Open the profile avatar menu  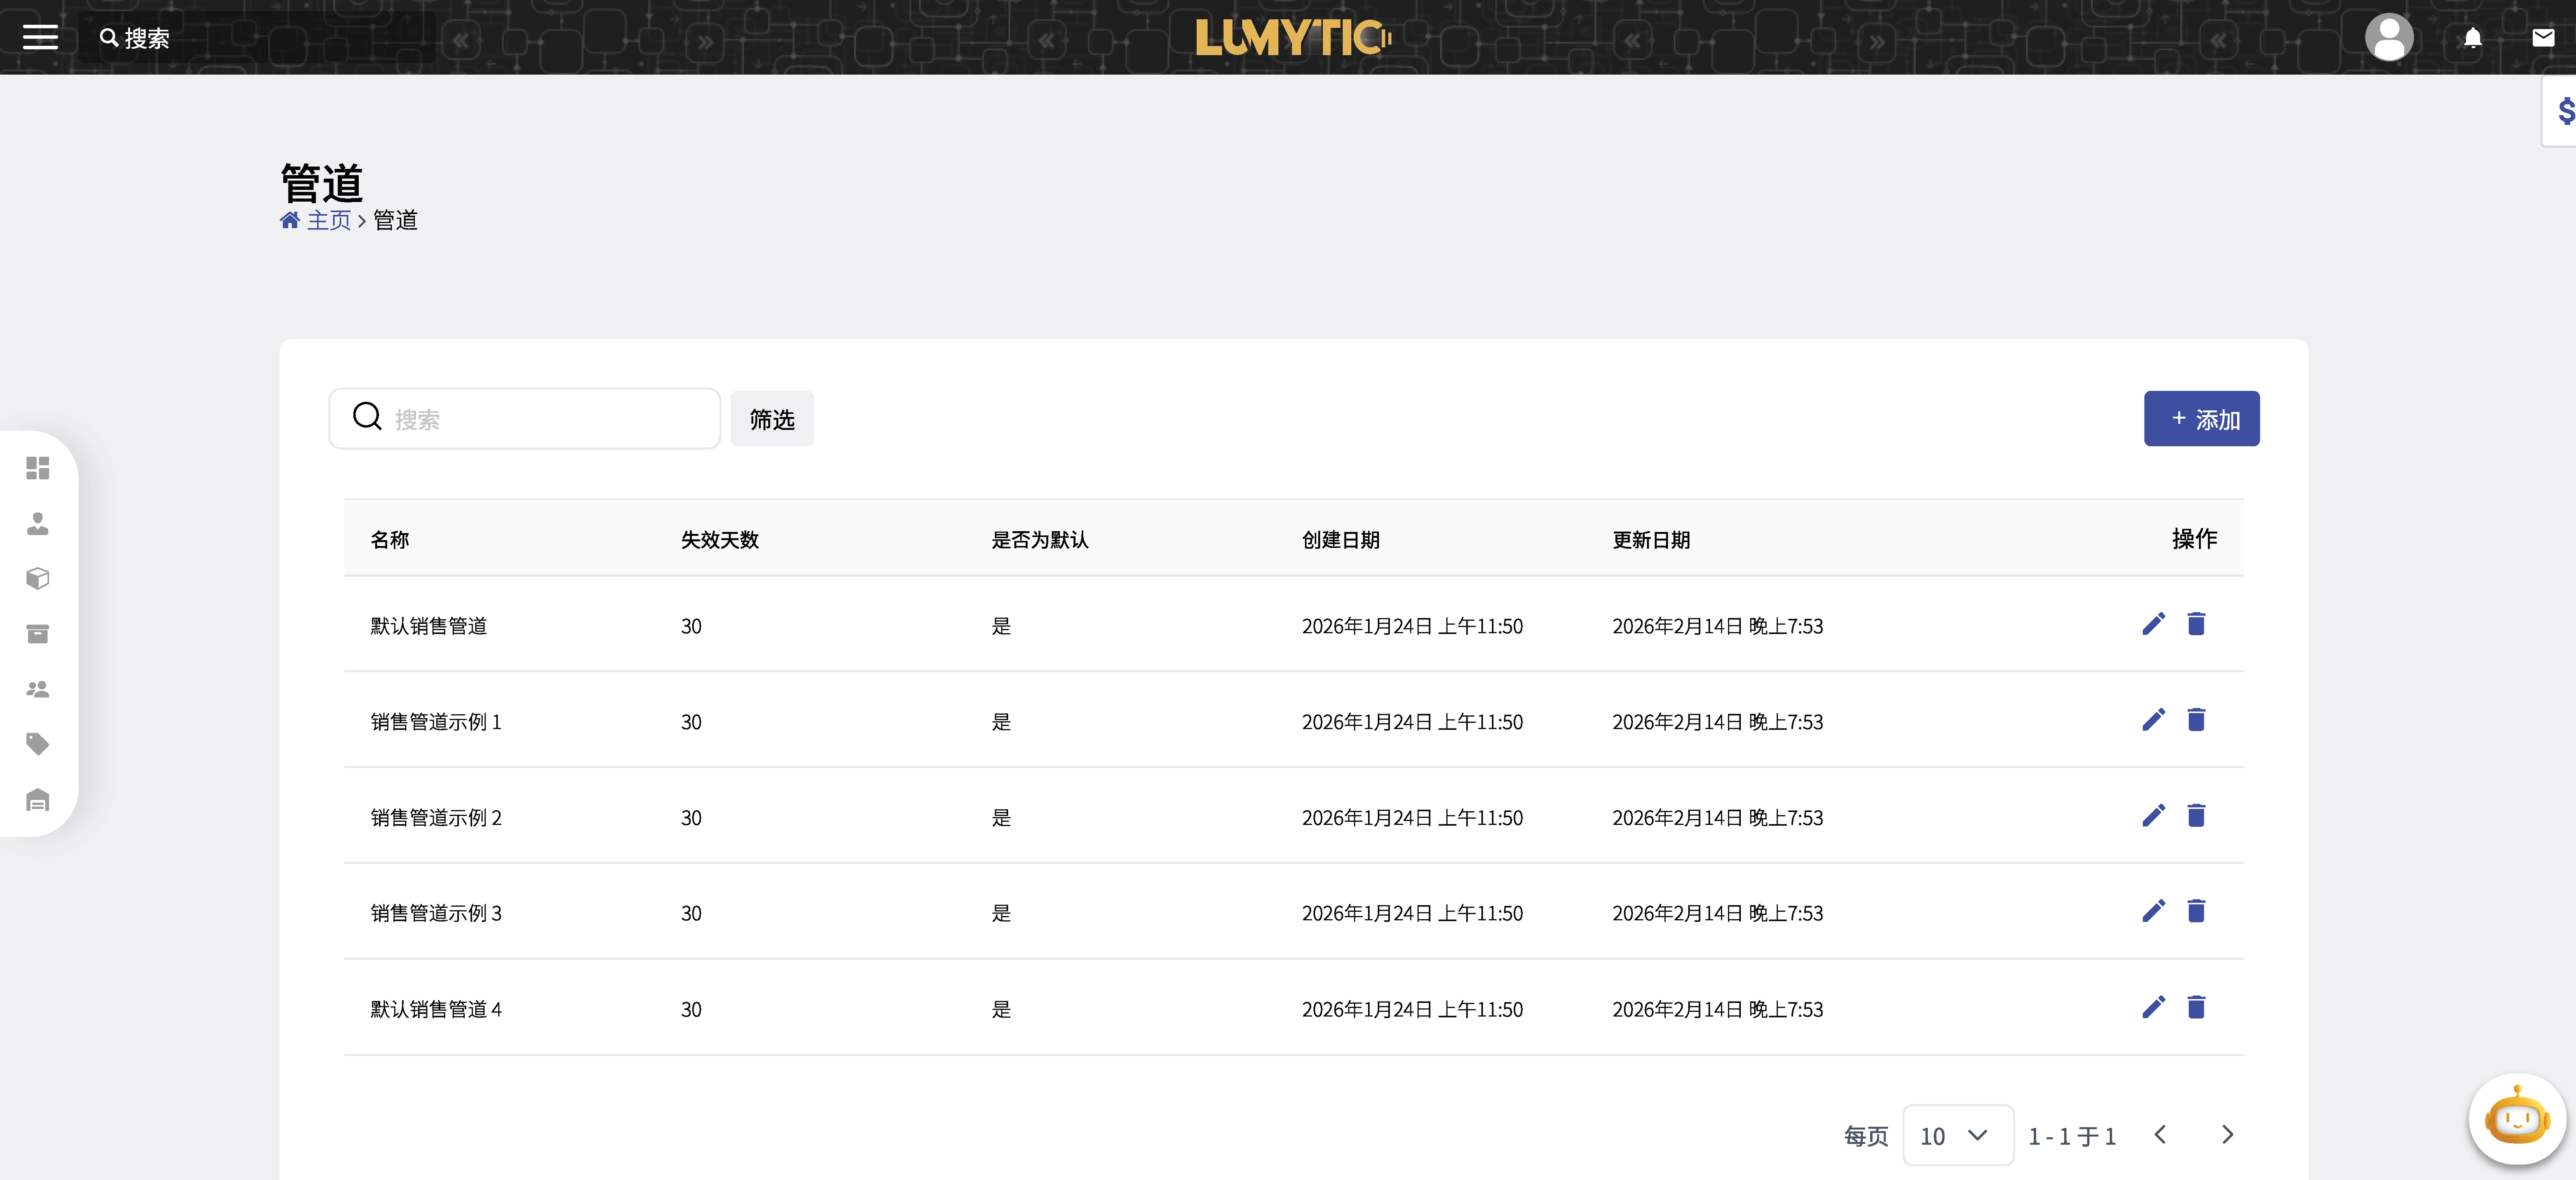pos(2390,38)
